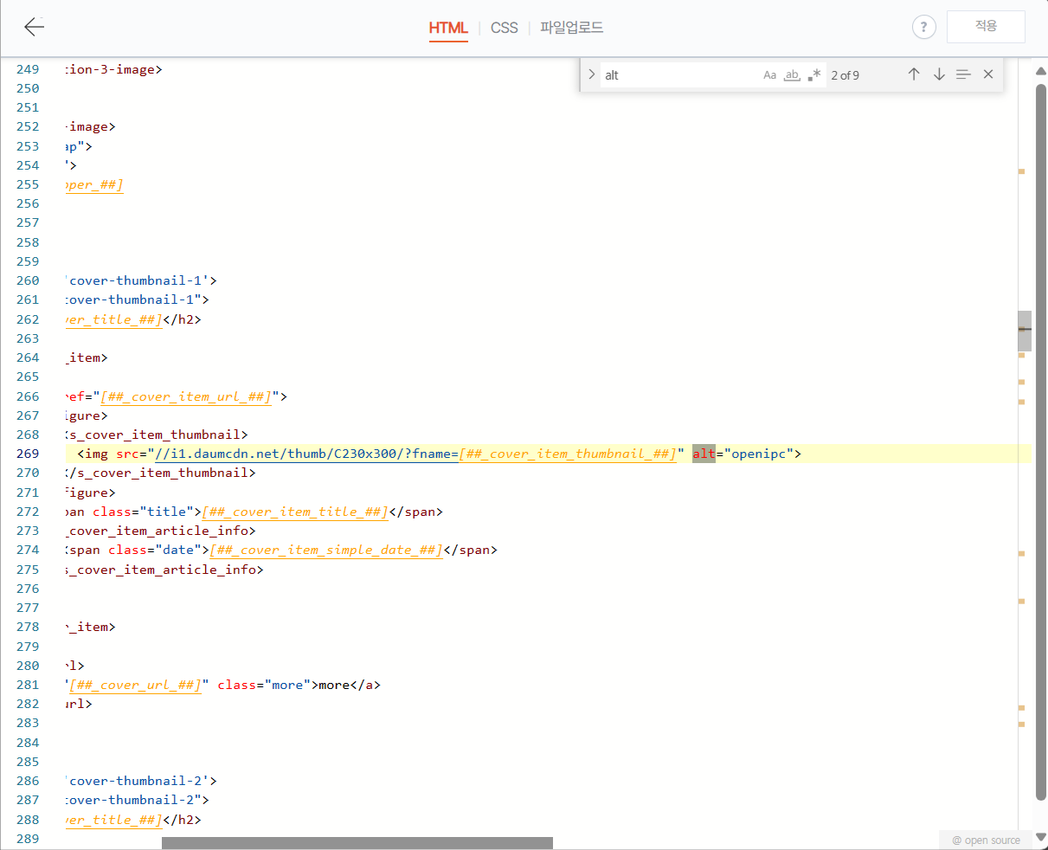
Task: Go back using the left arrow icon
Action: [x=34, y=27]
